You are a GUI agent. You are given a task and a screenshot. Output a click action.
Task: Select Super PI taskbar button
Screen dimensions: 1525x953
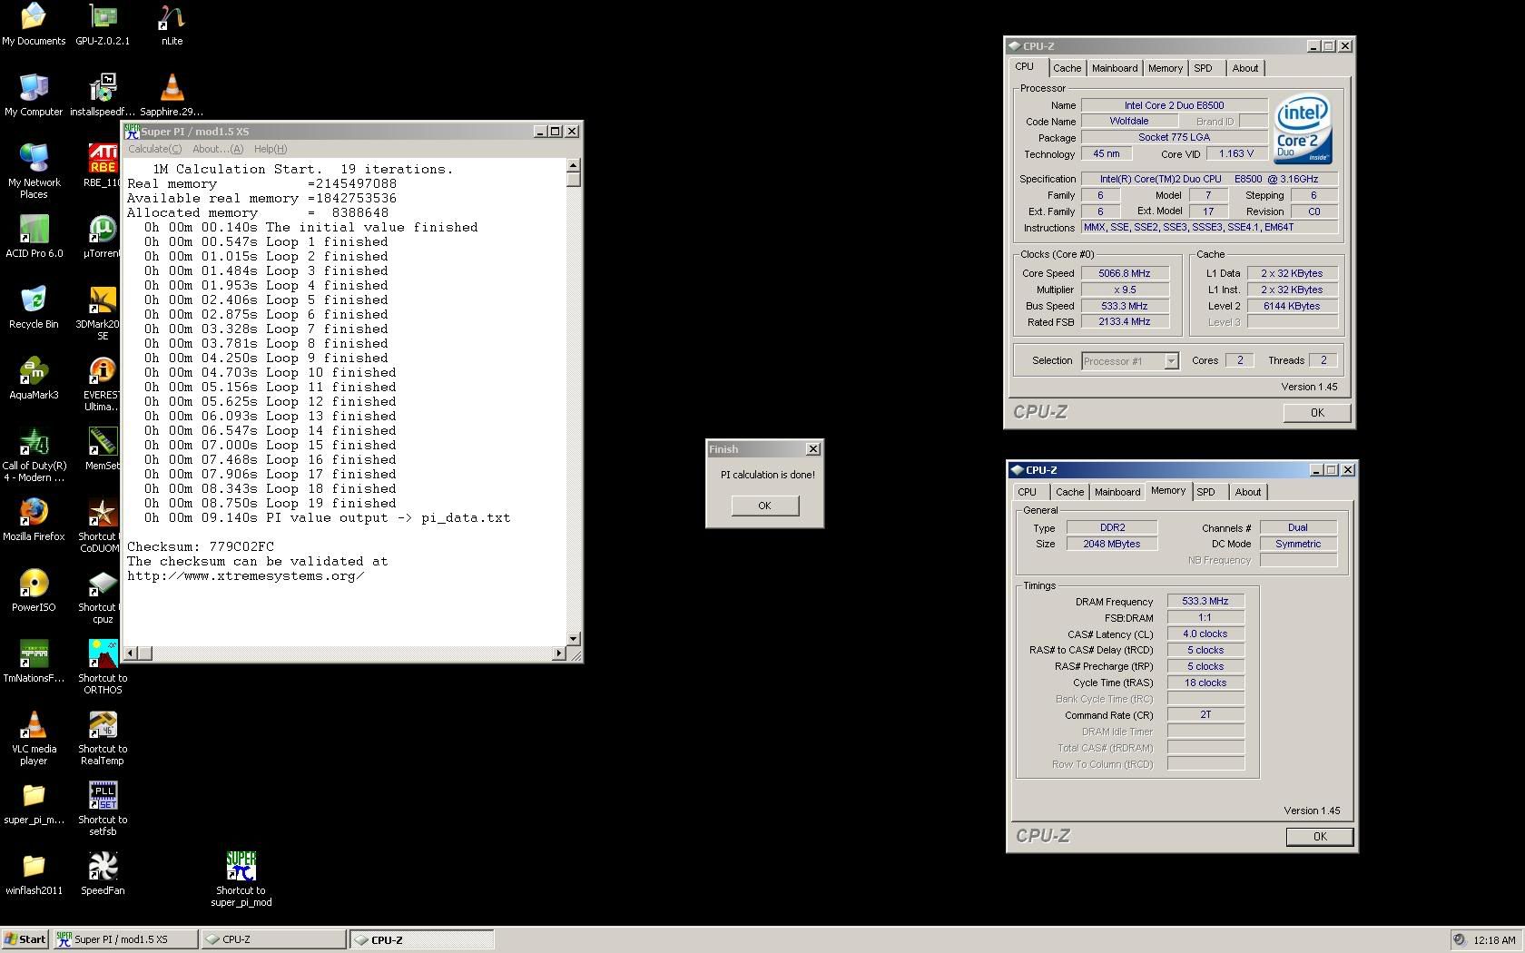click(125, 939)
